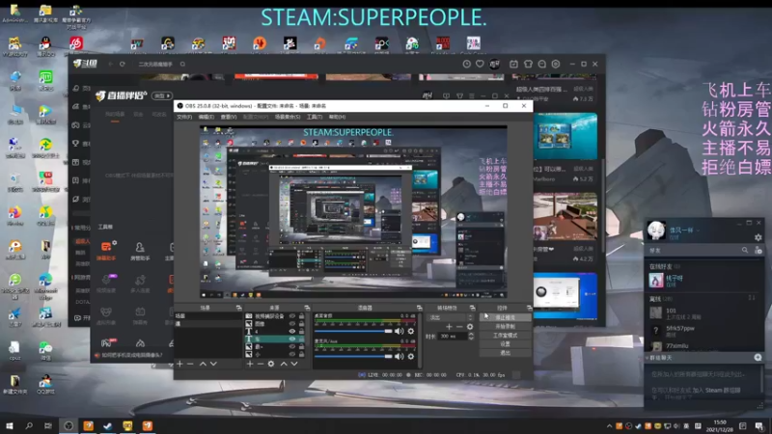Image resolution: width=772 pixels, height=434 pixels.
Task: Move scene down in OBS Scenes panel
Action: [213, 364]
